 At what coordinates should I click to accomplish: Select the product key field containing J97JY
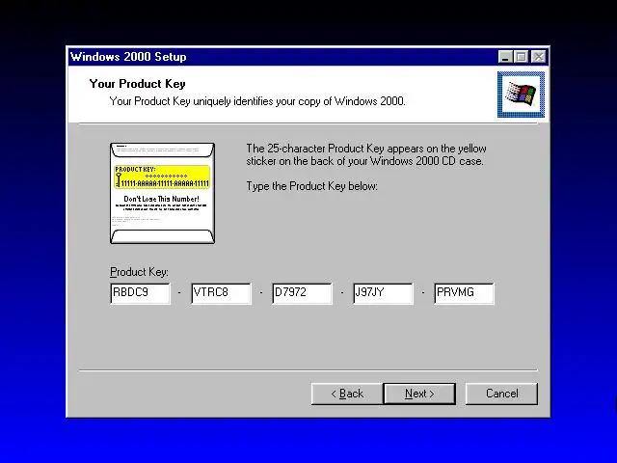384,293
